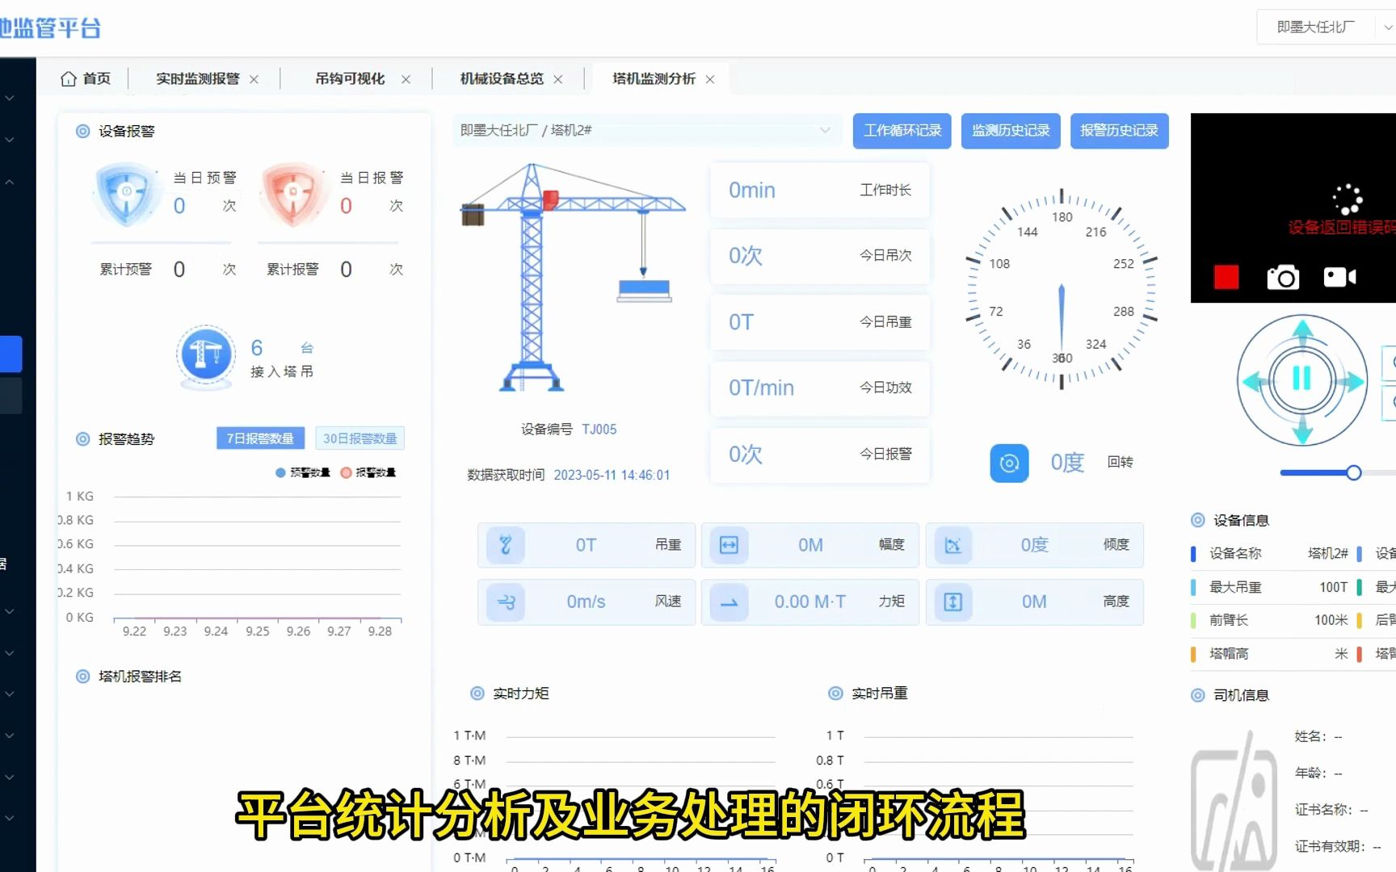This screenshot has width=1396, height=872.
Task: Click the 力矩 torque icon
Action: [729, 602]
